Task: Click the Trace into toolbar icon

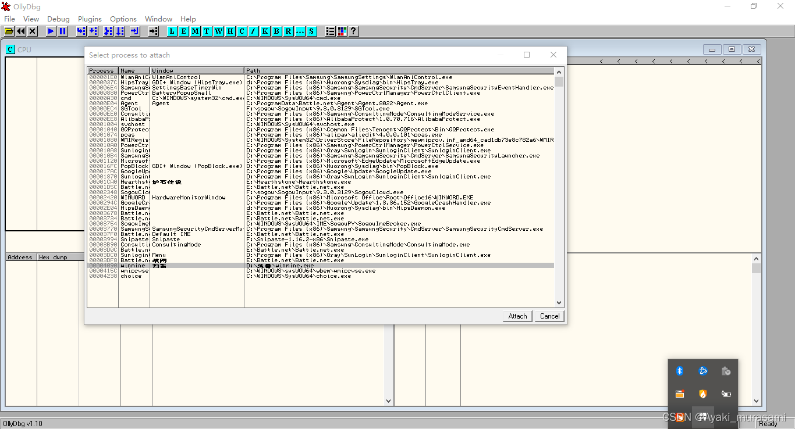Action: [x=108, y=31]
